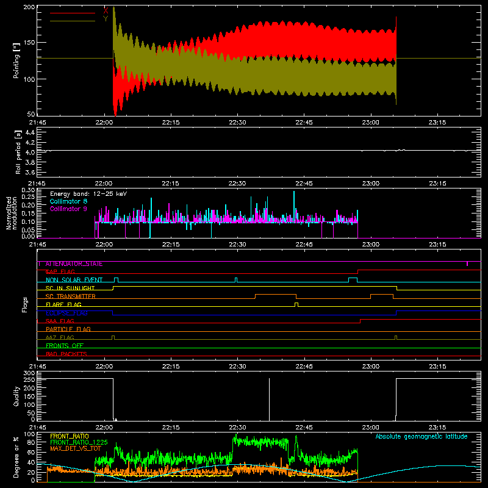Image resolution: width=488 pixels, height=488 pixels.
Task: Select the green FRONT_RATIO_1225 legend entry
Action: [79, 442]
